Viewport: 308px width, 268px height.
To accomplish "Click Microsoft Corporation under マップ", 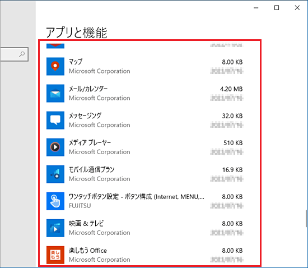I will coord(99,71).
